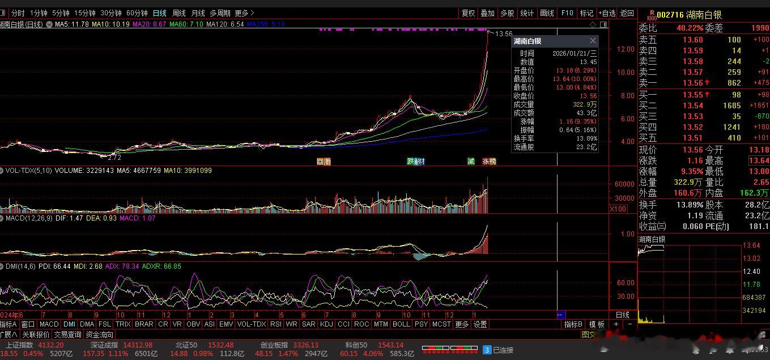Expand the 指标A indicator group

pos(8,324)
